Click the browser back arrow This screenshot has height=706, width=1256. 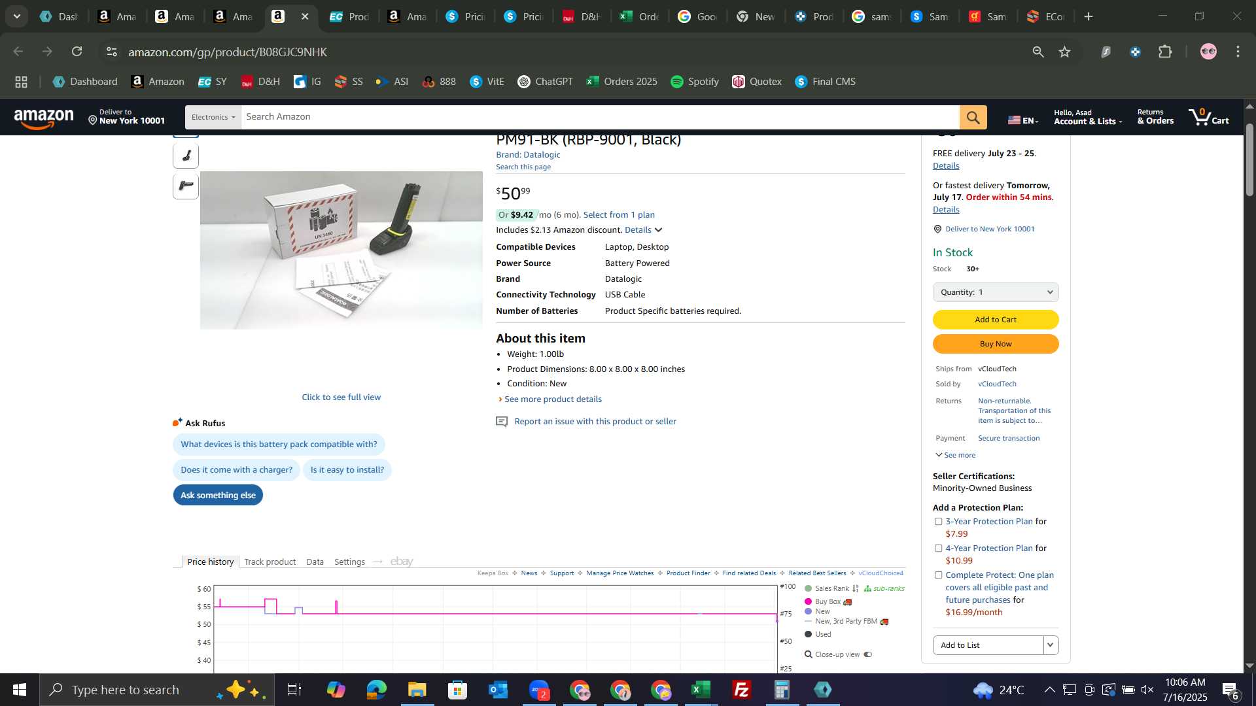point(18,52)
